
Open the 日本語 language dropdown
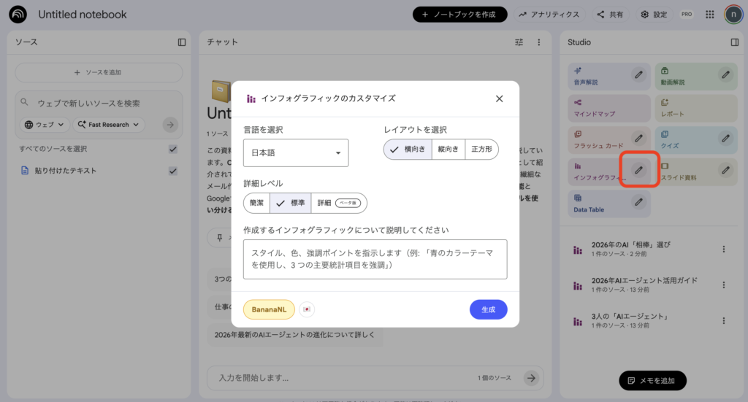pyautogui.click(x=296, y=153)
